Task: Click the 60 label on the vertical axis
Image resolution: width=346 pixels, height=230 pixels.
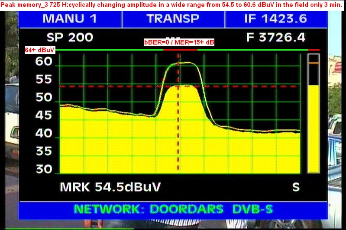Action: coord(44,62)
